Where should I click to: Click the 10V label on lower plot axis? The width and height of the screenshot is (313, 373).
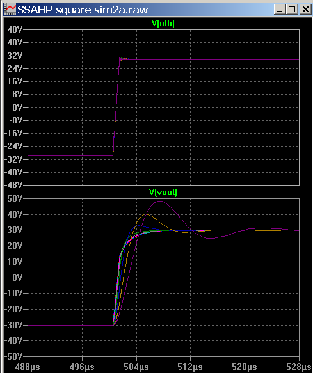pos(15,262)
